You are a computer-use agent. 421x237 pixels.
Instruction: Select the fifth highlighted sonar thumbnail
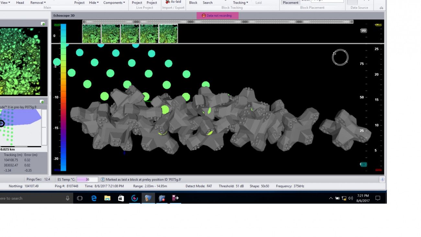[168, 34]
